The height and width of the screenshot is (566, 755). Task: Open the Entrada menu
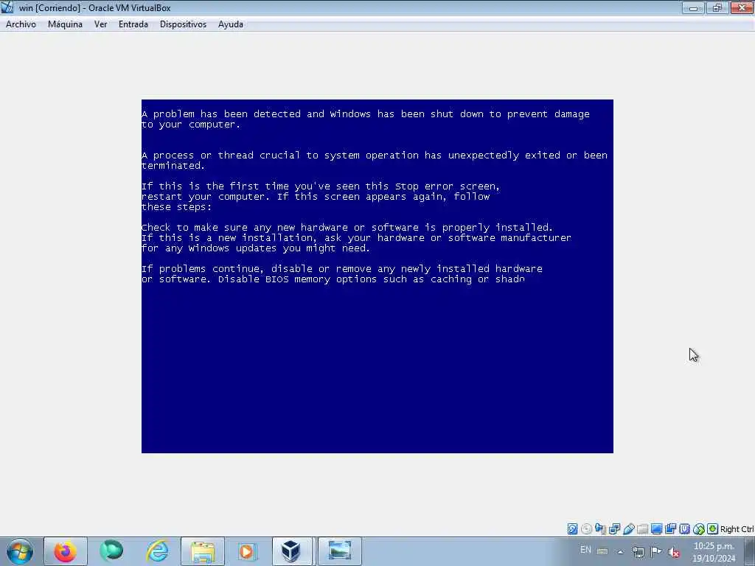coord(133,24)
